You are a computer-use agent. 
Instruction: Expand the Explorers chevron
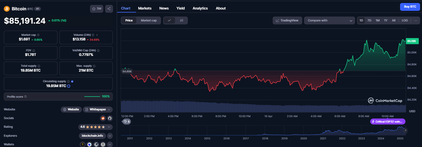point(110,136)
